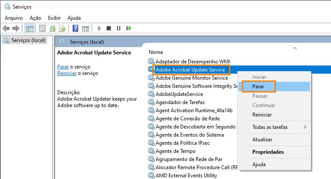Click gear icon beside Agente de Política IPsec

click(x=151, y=143)
